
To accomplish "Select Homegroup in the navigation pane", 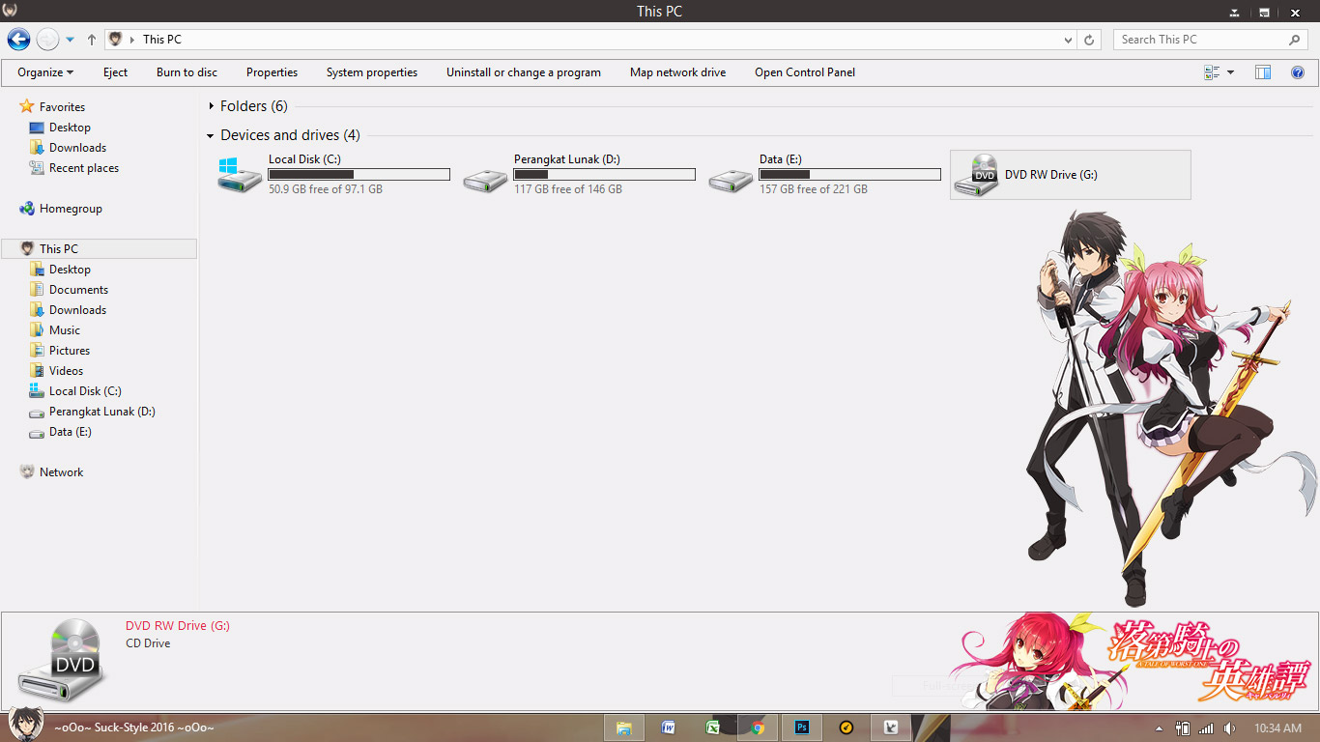I will pos(71,209).
